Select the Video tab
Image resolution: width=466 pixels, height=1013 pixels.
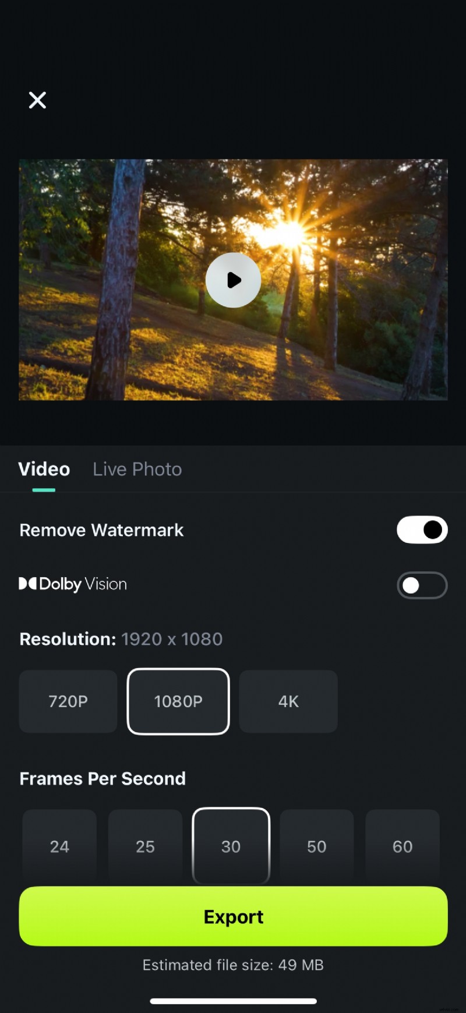[x=44, y=469]
